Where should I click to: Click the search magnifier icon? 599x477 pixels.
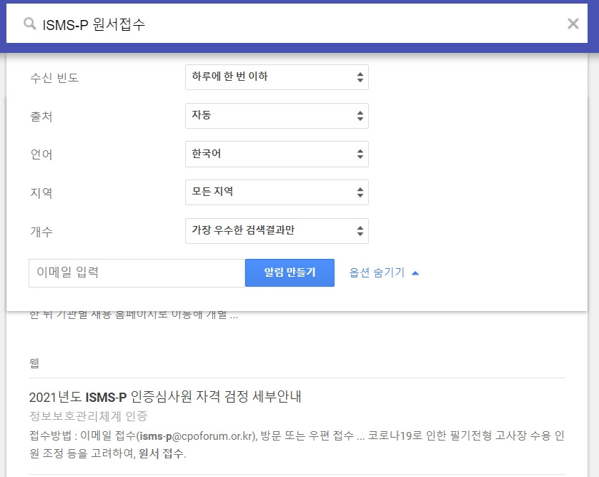click(29, 24)
